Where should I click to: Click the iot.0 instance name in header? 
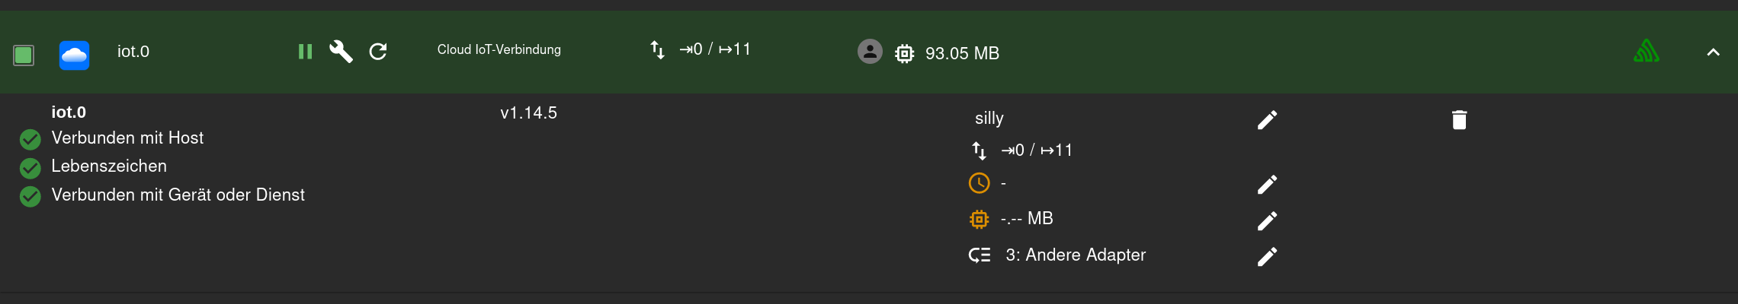pyautogui.click(x=133, y=52)
